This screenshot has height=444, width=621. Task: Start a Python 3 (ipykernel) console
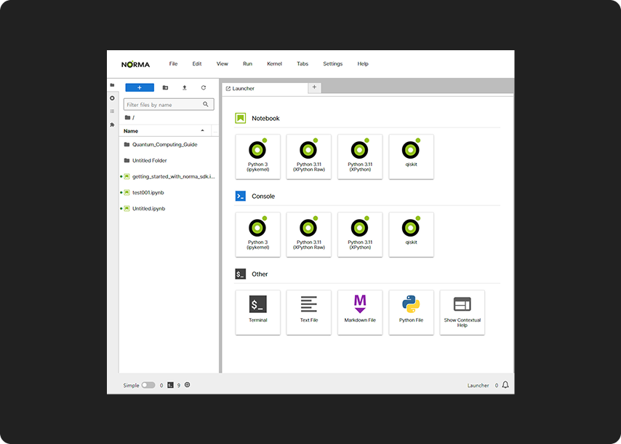[258, 234]
